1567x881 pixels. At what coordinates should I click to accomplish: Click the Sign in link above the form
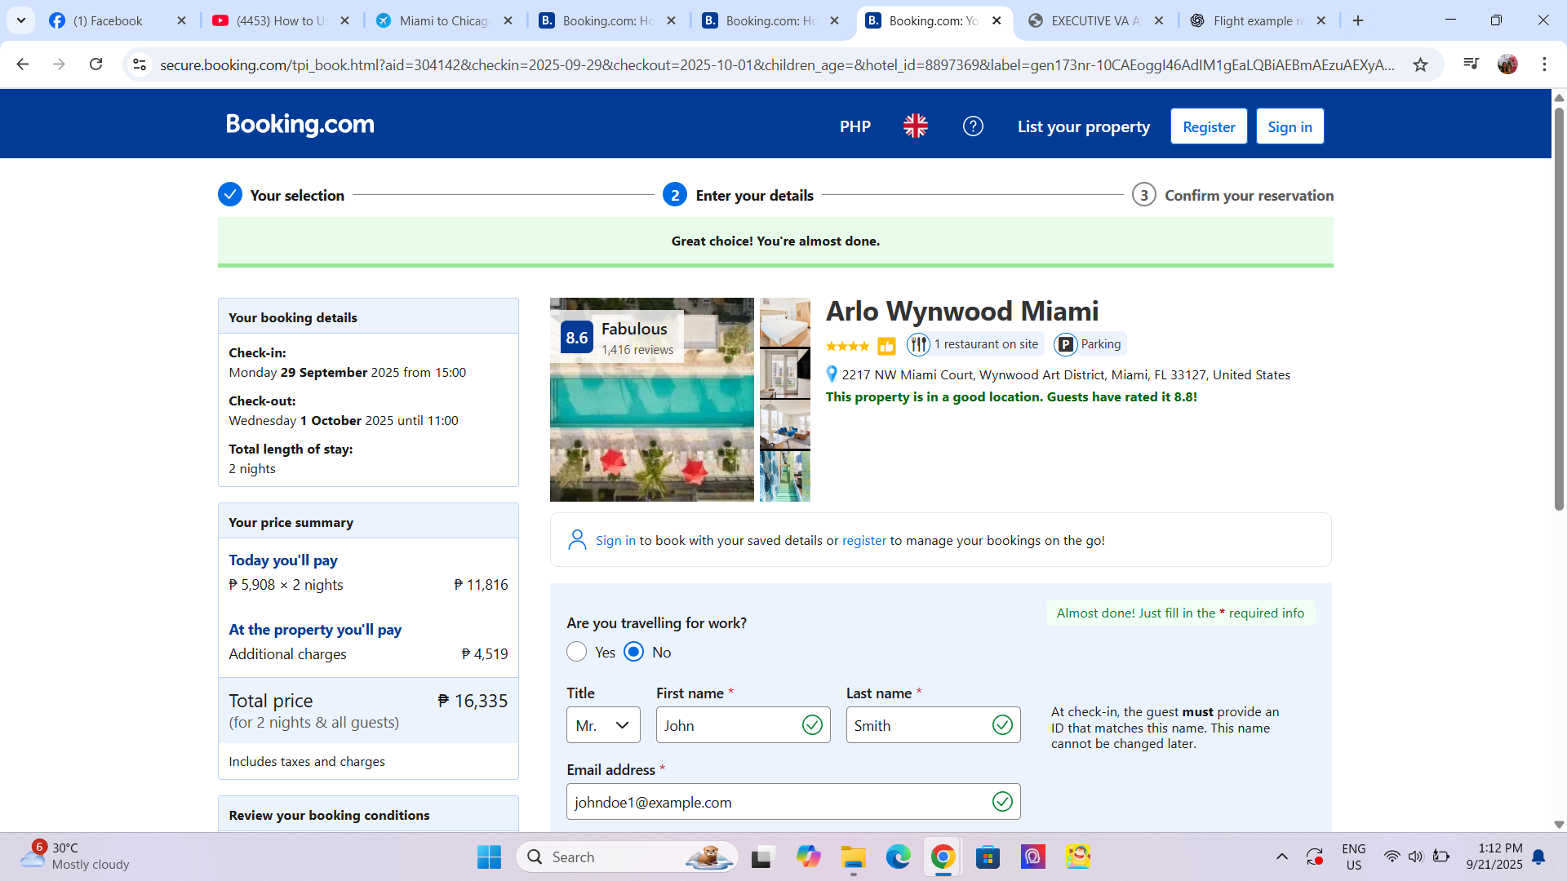tap(615, 540)
